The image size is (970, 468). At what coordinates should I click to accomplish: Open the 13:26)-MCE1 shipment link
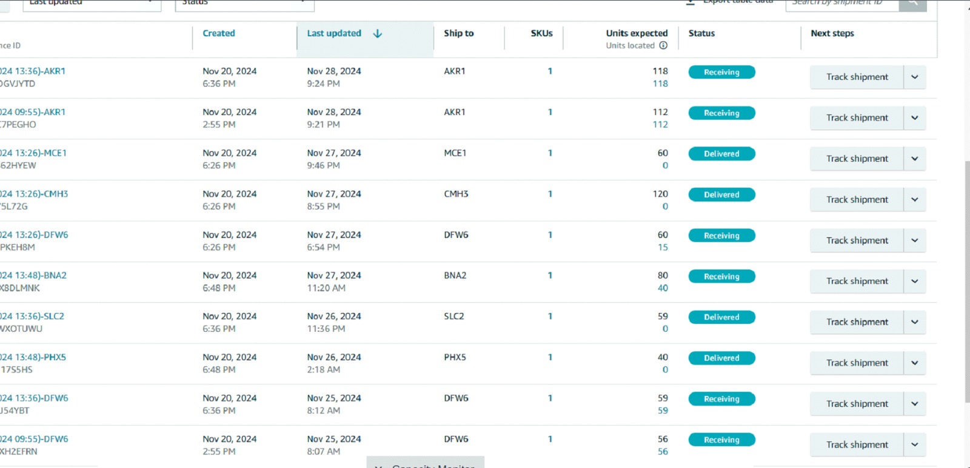pyautogui.click(x=33, y=153)
